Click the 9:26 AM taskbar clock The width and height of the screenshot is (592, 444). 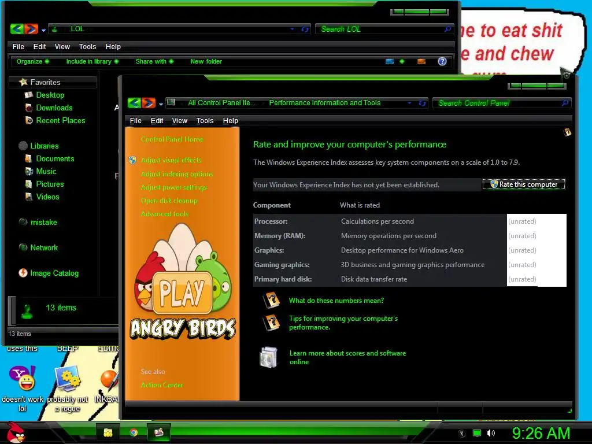[541, 433]
